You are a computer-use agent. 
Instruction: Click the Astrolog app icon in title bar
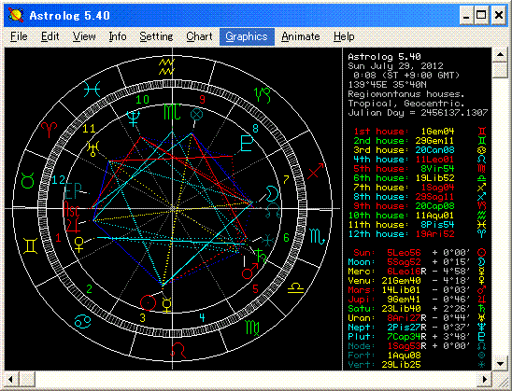pyautogui.click(x=16, y=15)
